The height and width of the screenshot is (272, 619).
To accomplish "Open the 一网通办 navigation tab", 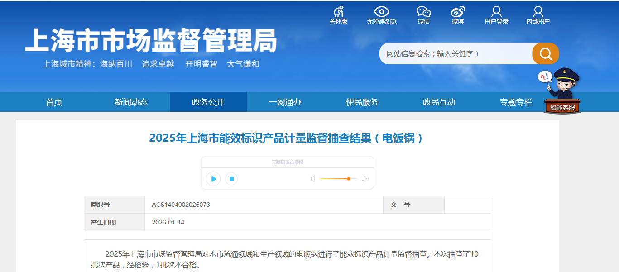I will click(x=285, y=102).
